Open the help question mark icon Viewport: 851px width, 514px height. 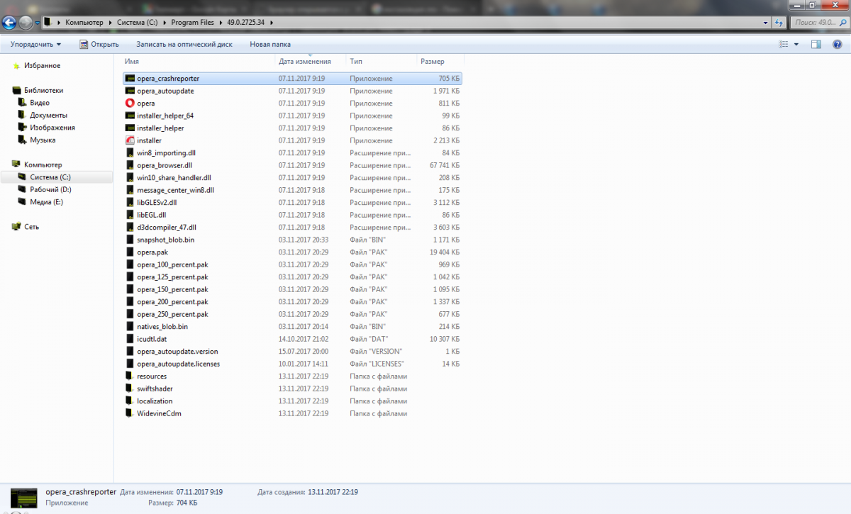click(x=838, y=44)
